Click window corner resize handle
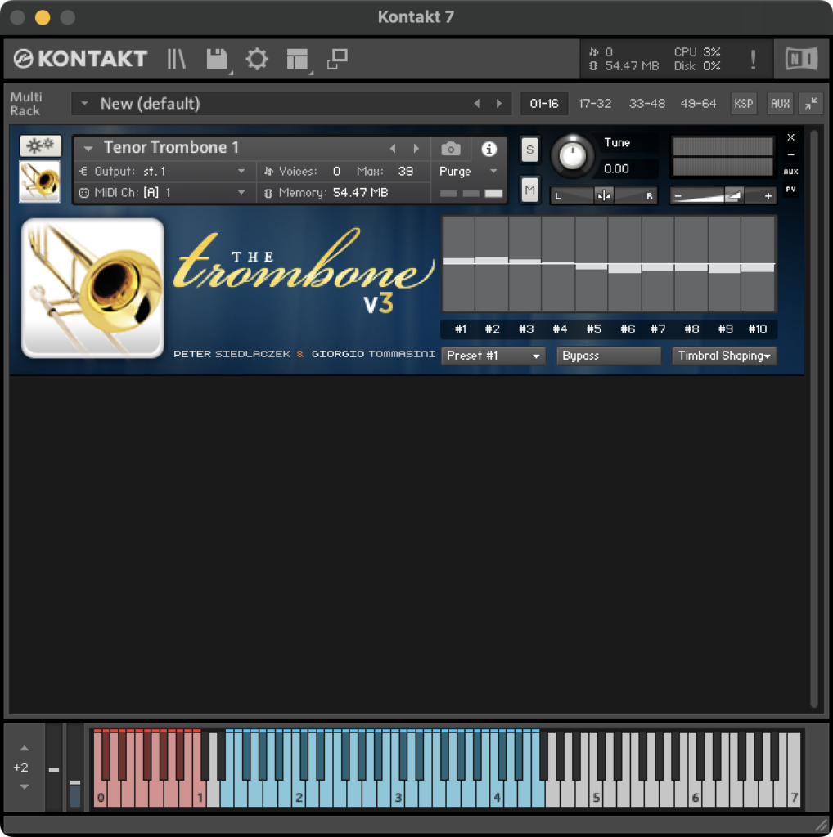This screenshot has height=837, width=833. 821,825
